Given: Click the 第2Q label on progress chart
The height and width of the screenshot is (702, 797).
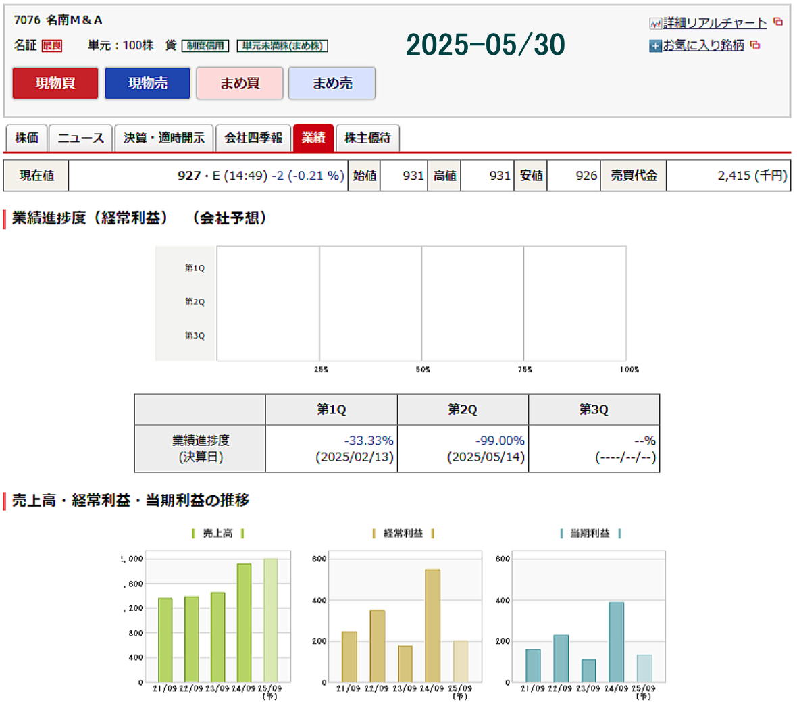Looking at the screenshot, I should click(x=195, y=301).
